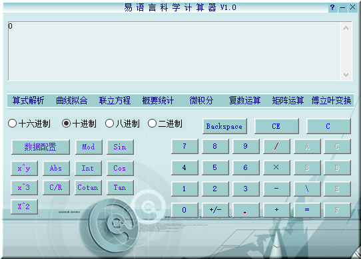This screenshot has width=361, height=259.
Task: Click the Int function button
Action: click(x=88, y=168)
